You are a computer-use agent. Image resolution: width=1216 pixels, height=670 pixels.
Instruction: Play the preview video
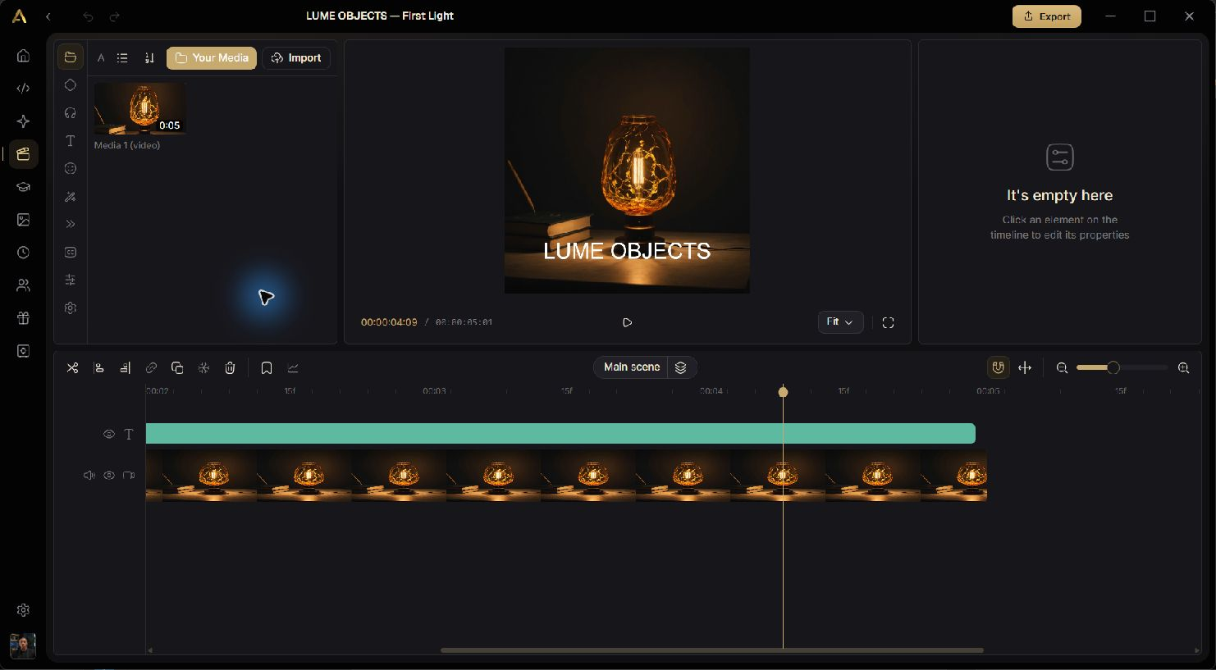pyautogui.click(x=627, y=322)
